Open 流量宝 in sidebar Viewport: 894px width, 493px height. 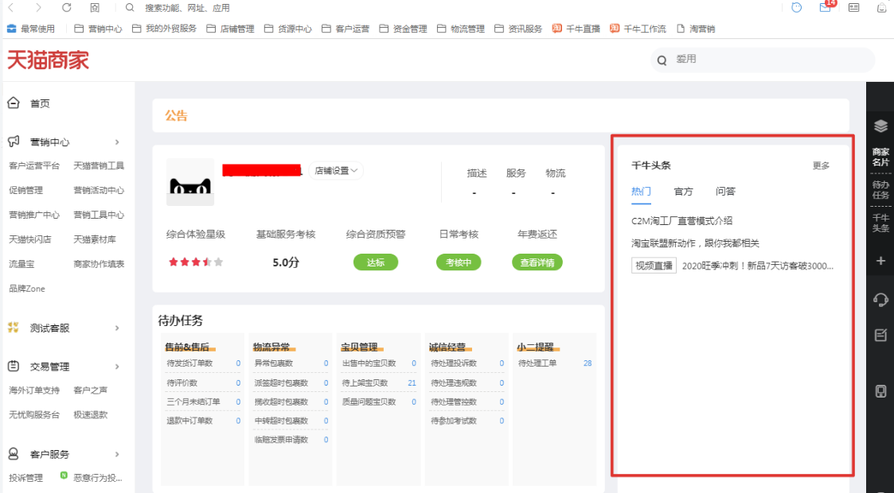[21, 264]
